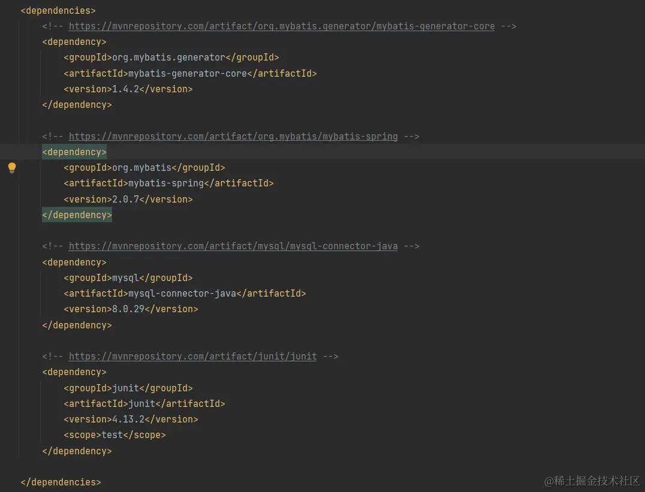Click groupId org.mybatis line
Image resolution: width=645 pixels, height=492 pixels.
tap(144, 168)
